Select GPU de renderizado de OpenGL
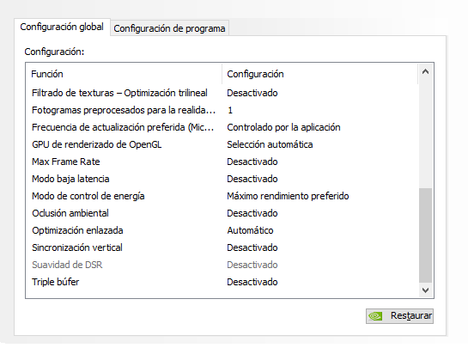Screen dimensions: 468x348 (x=222, y=144)
